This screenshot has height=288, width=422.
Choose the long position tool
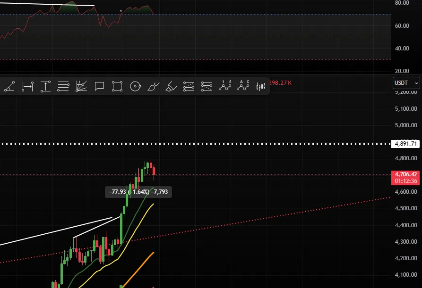coord(189,86)
